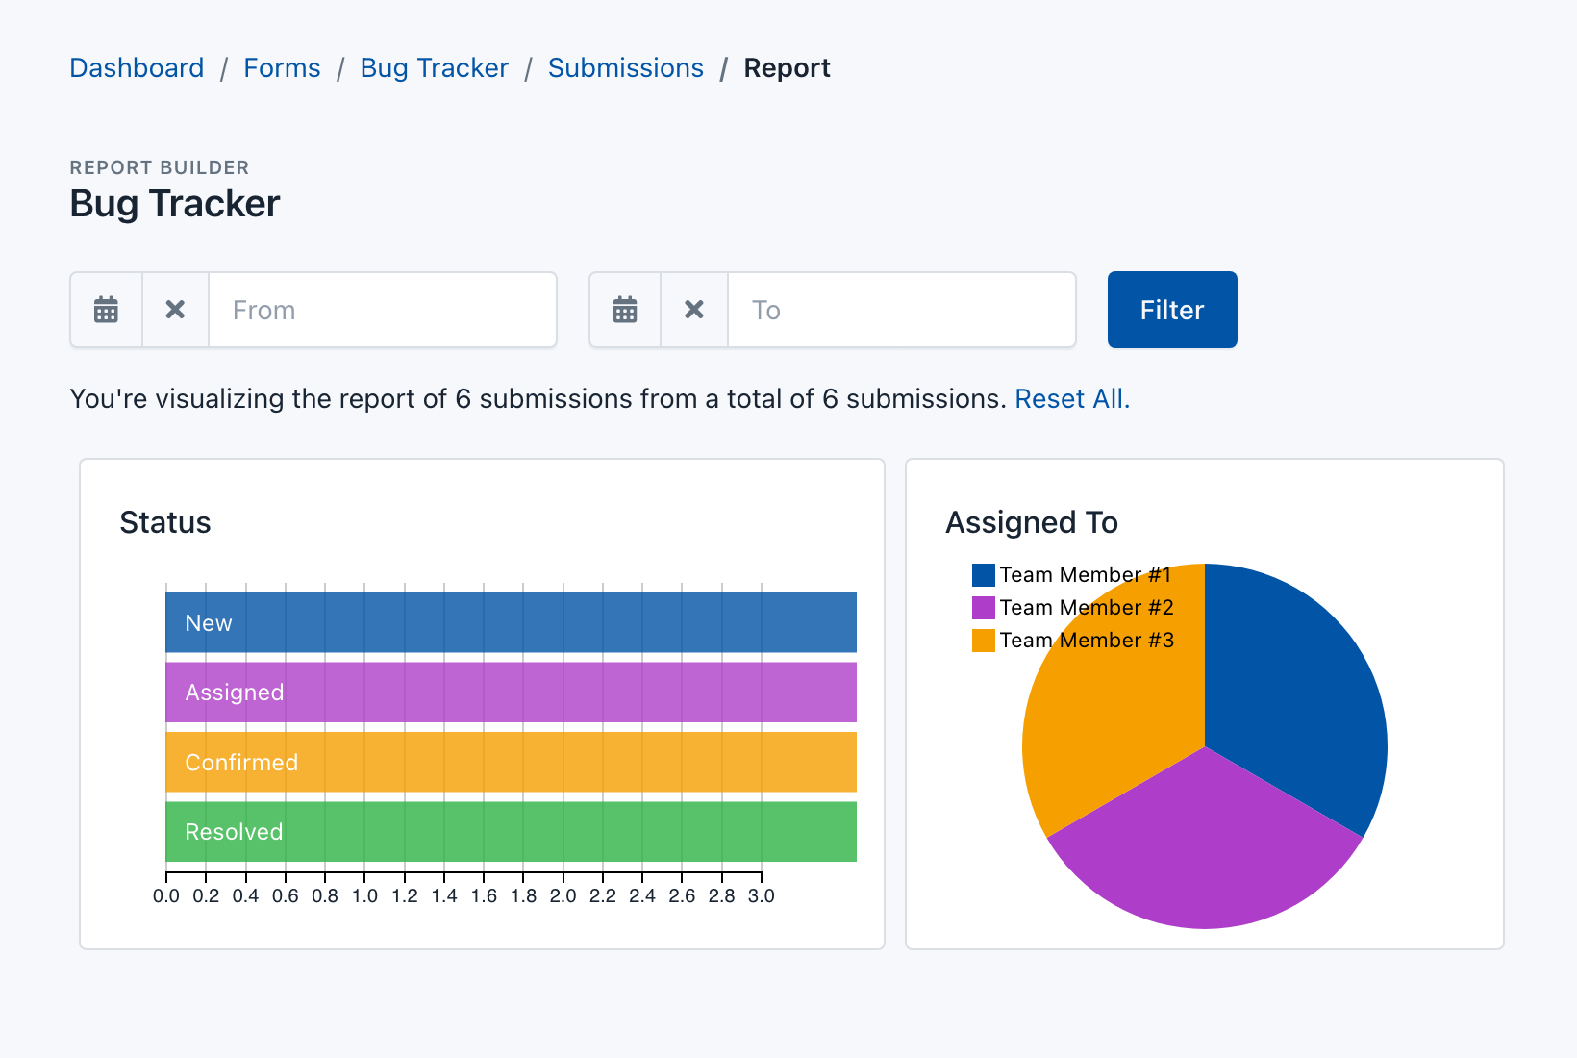
Task: Click the Reset All link
Action: [x=1071, y=398]
